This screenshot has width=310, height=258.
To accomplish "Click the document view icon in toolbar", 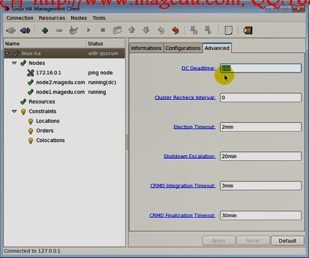I will [x=228, y=31].
